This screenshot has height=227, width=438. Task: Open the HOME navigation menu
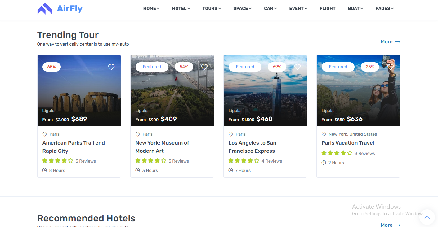coord(151,9)
